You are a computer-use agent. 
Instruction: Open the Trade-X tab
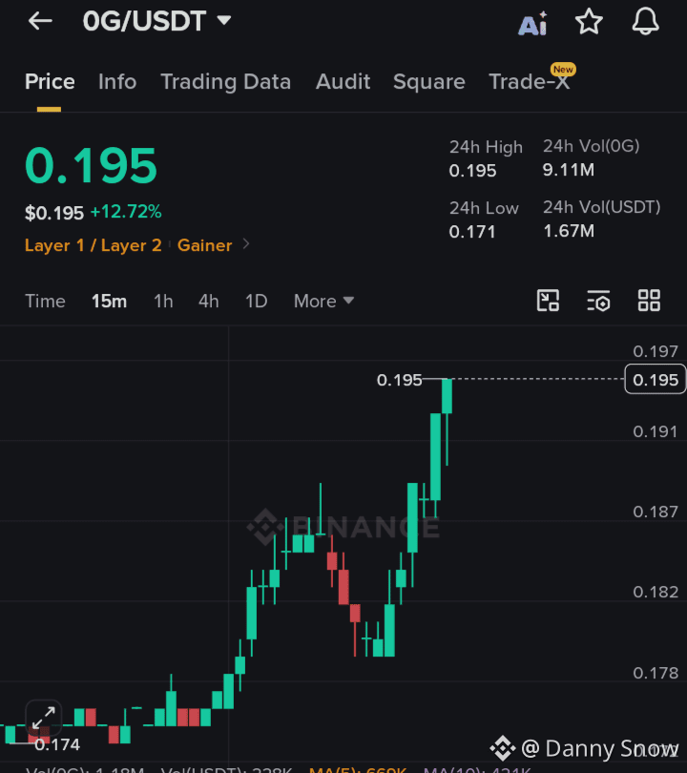(530, 81)
